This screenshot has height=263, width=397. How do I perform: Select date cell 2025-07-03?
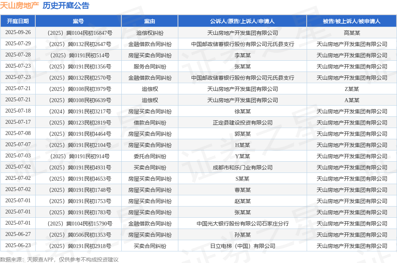click(18, 156)
